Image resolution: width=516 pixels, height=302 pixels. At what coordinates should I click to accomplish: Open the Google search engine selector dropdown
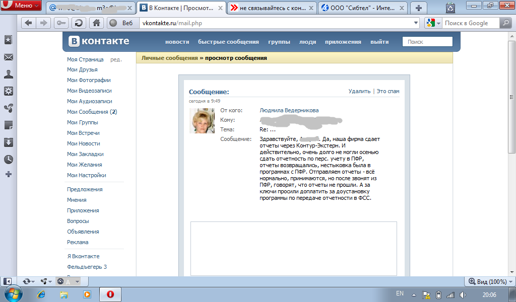pyautogui.click(x=433, y=23)
